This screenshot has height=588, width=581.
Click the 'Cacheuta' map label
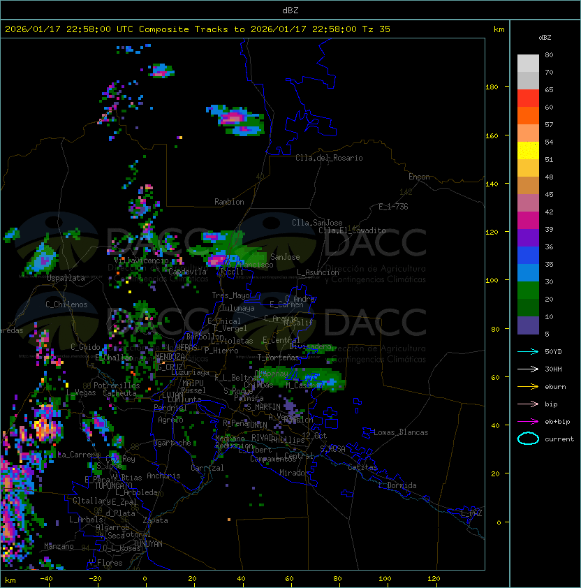[x=119, y=393]
